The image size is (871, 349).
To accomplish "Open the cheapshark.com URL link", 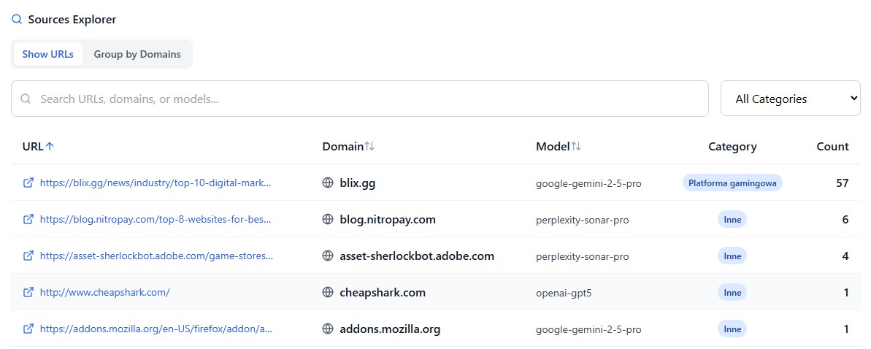I will [x=105, y=293].
